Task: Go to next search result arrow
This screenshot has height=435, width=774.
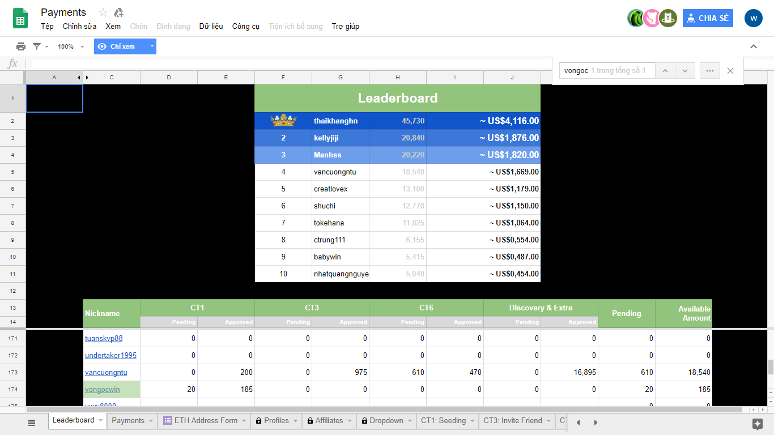Action: (685, 71)
